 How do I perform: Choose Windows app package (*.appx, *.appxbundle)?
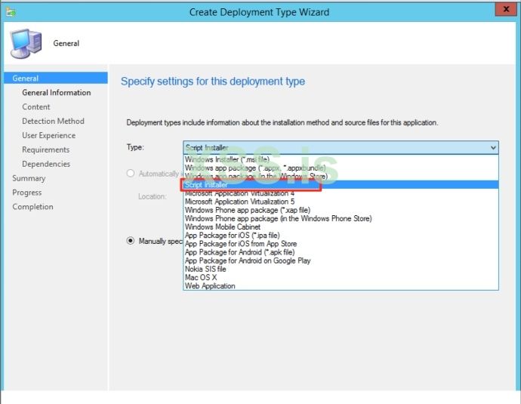point(341,168)
